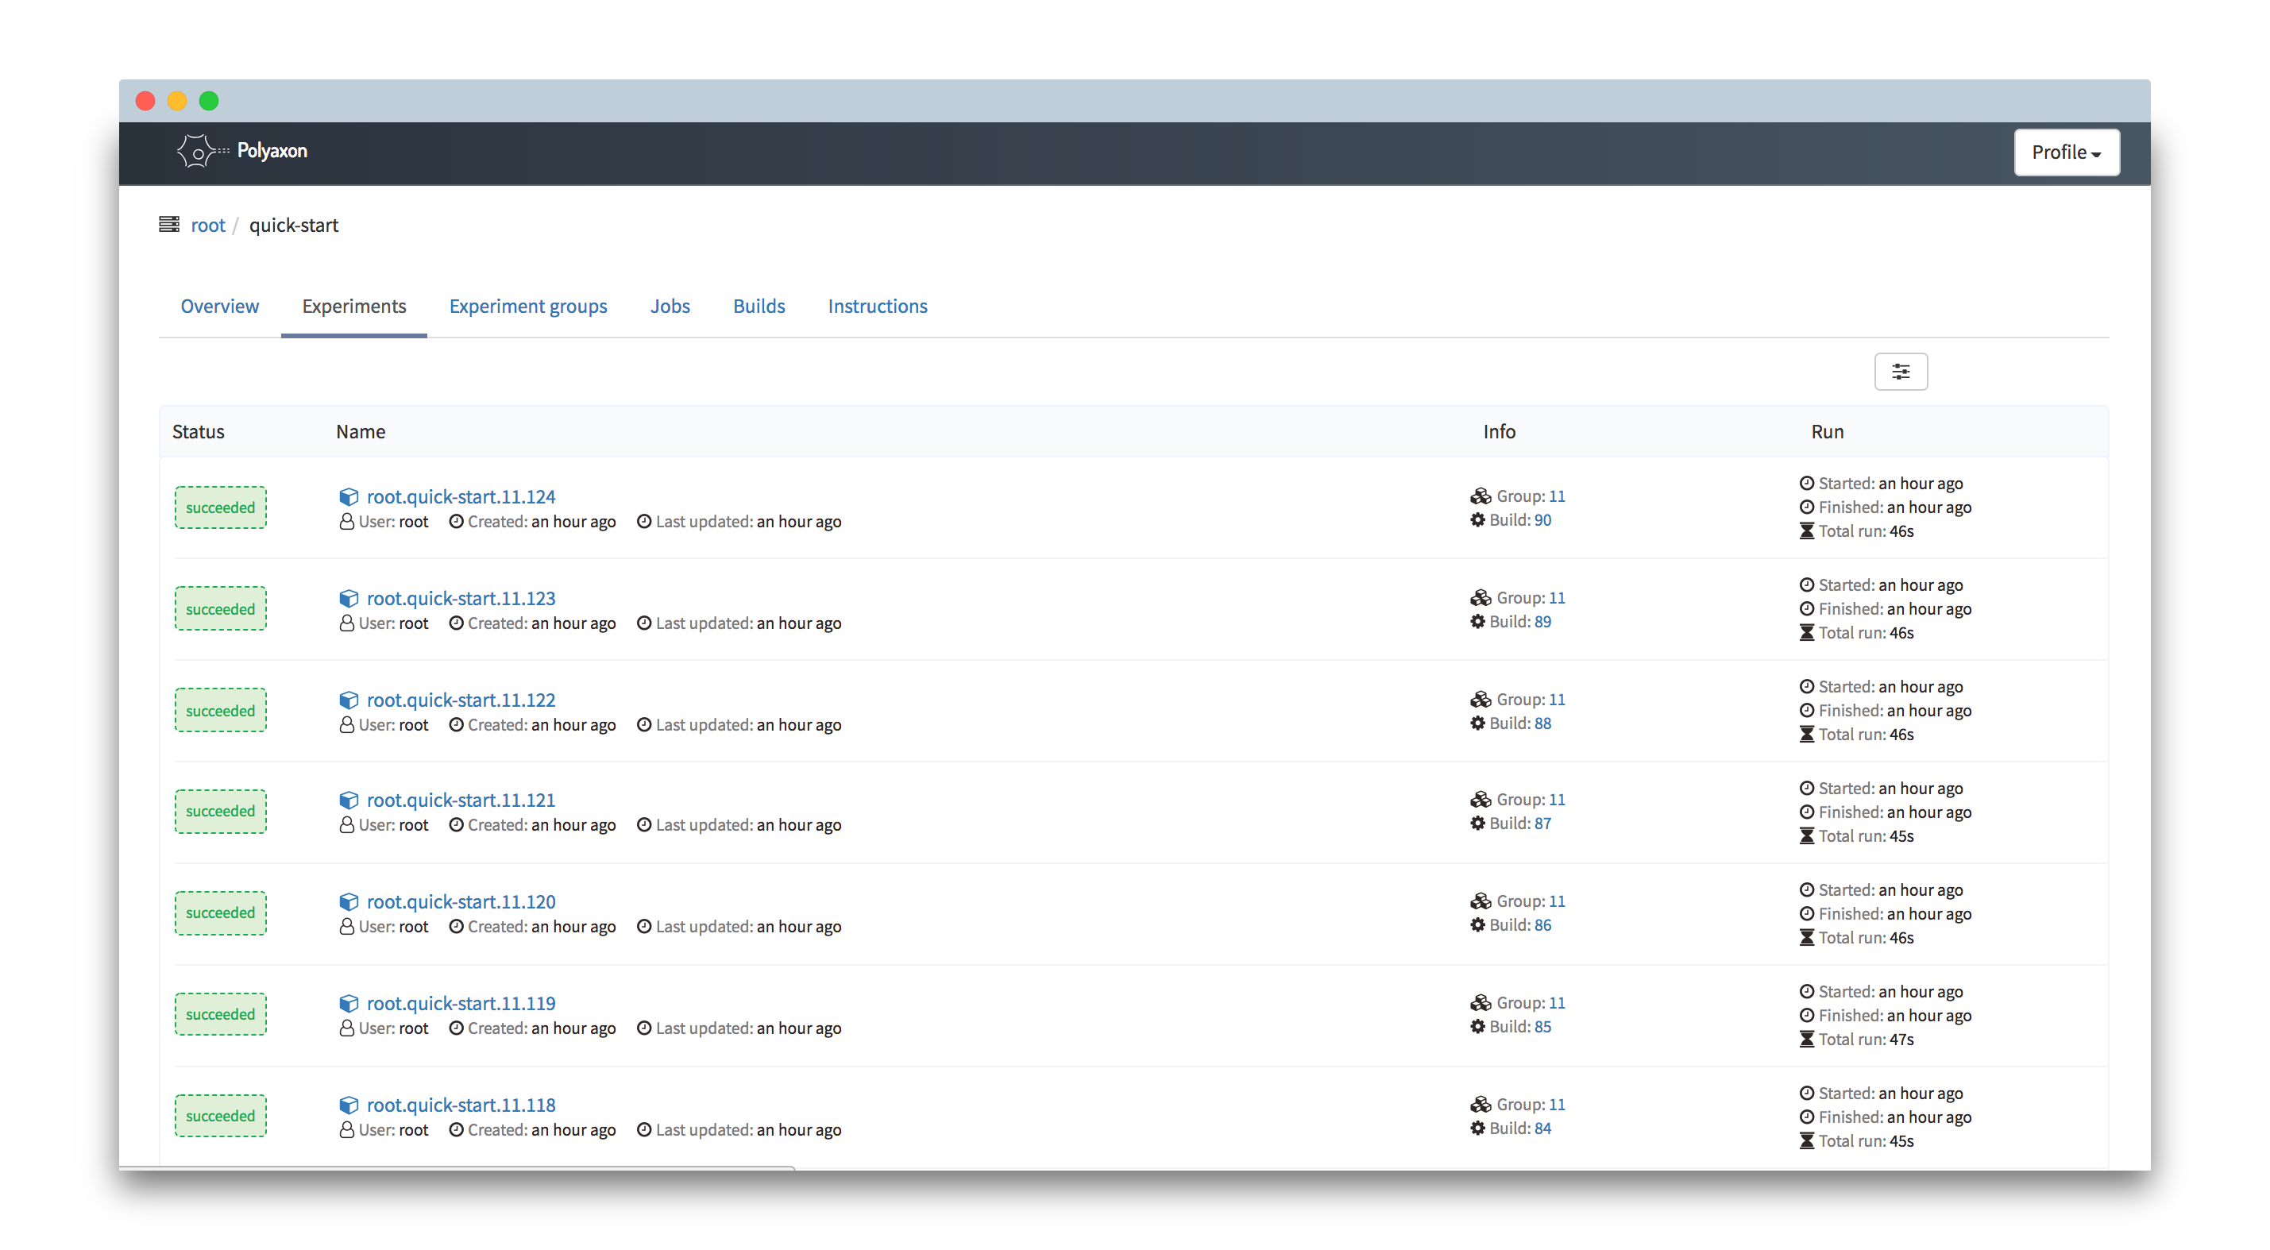Go to the Instructions tab
The image size is (2270, 1250).
(877, 307)
